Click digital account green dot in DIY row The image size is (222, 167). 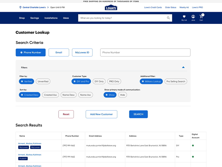(x=193, y=145)
